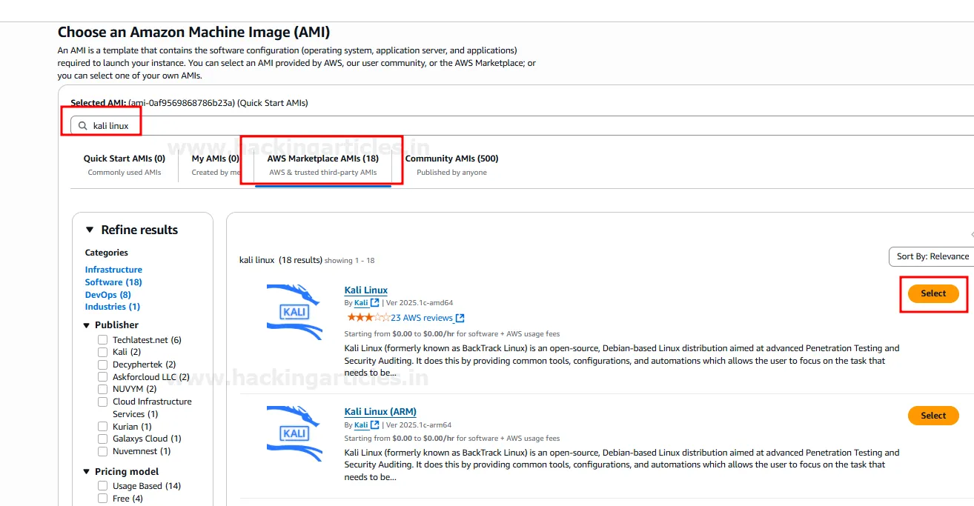
Task: Enable the Techlatest.net publisher checkbox
Action: [x=103, y=340]
